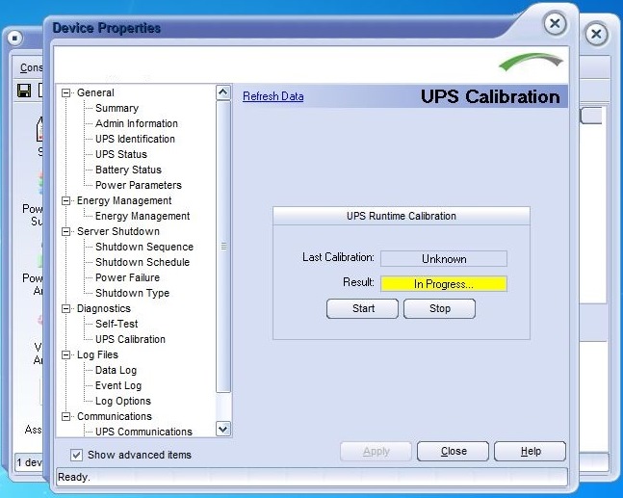The width and height of the screenshot is (623, 498).
Task: Click the Close button
Action: tap(453, 451)
